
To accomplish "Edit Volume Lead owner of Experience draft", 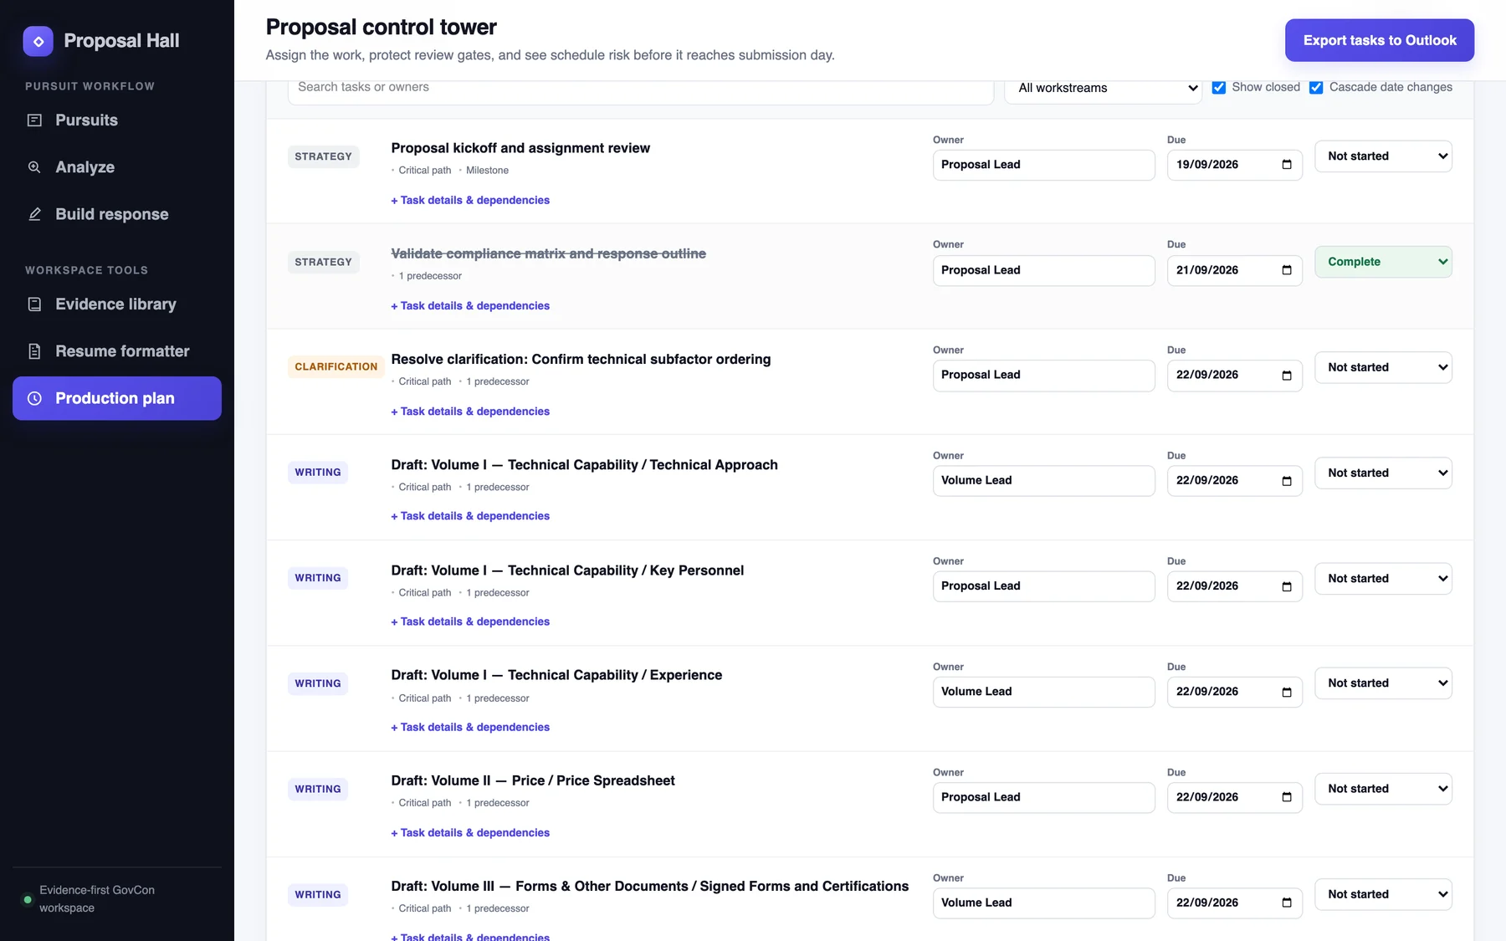I will click(1043, 692).
